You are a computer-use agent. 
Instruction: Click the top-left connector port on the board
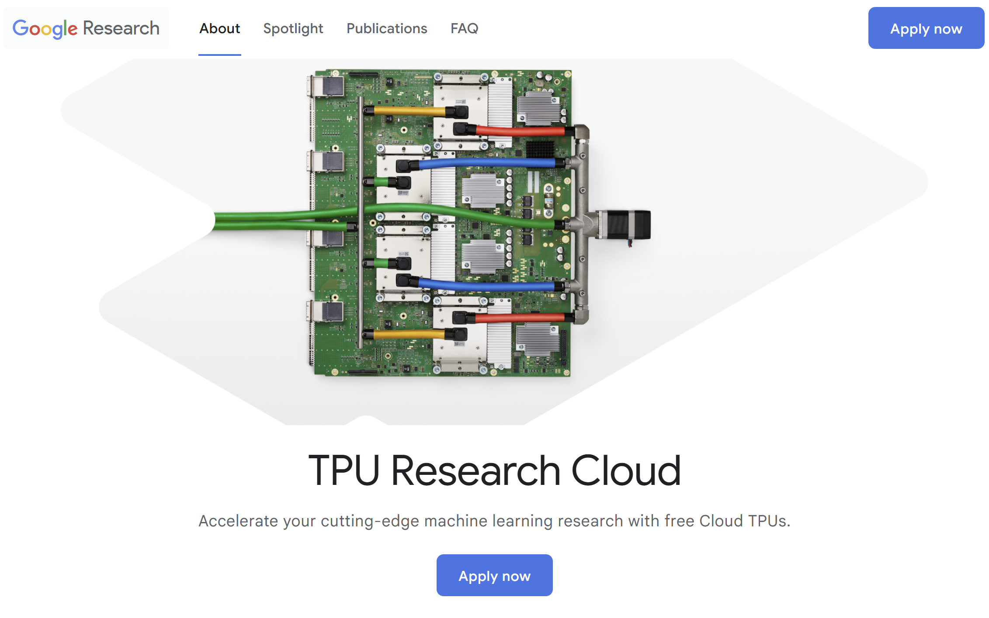point(329,87)
